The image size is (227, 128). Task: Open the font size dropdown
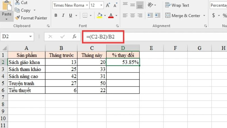(x=101, y=5)
